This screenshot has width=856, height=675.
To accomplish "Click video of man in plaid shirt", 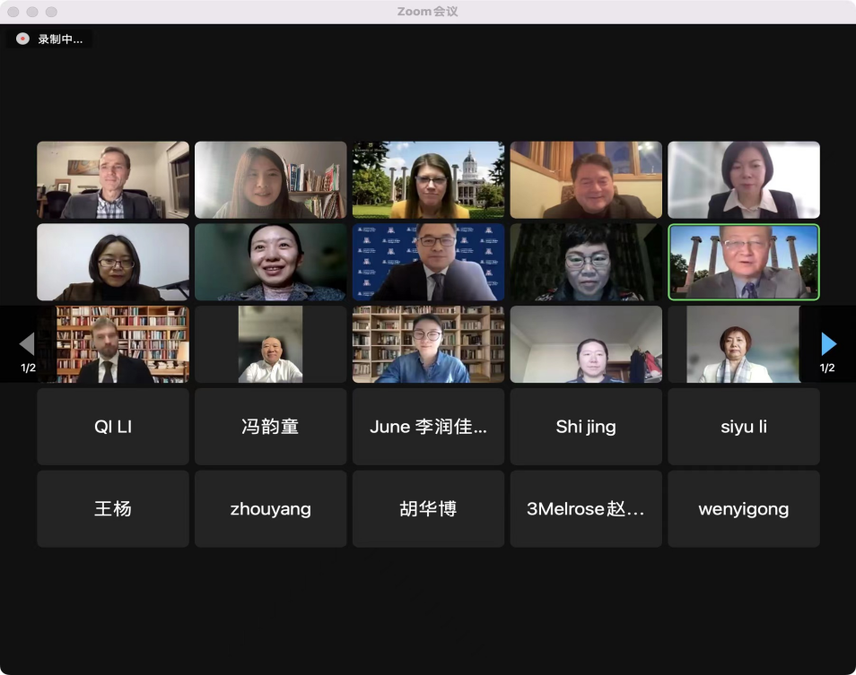I will point(113,179).
